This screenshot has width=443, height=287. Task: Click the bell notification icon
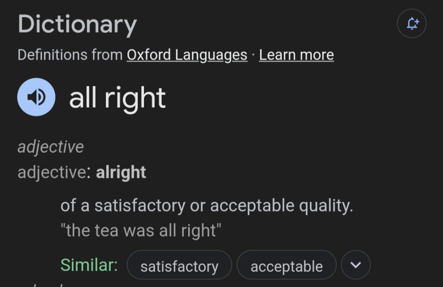pos(412,23)
